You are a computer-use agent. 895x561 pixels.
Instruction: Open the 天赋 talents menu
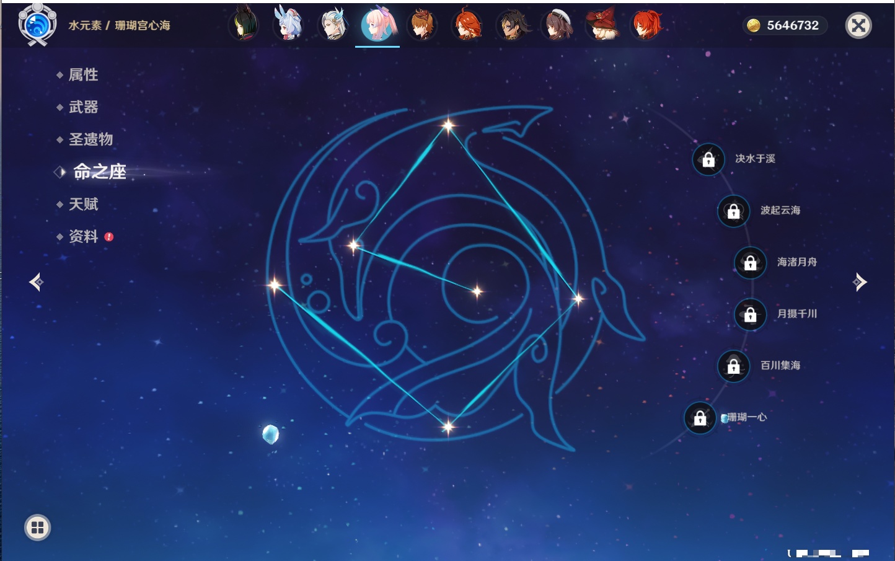83,204
